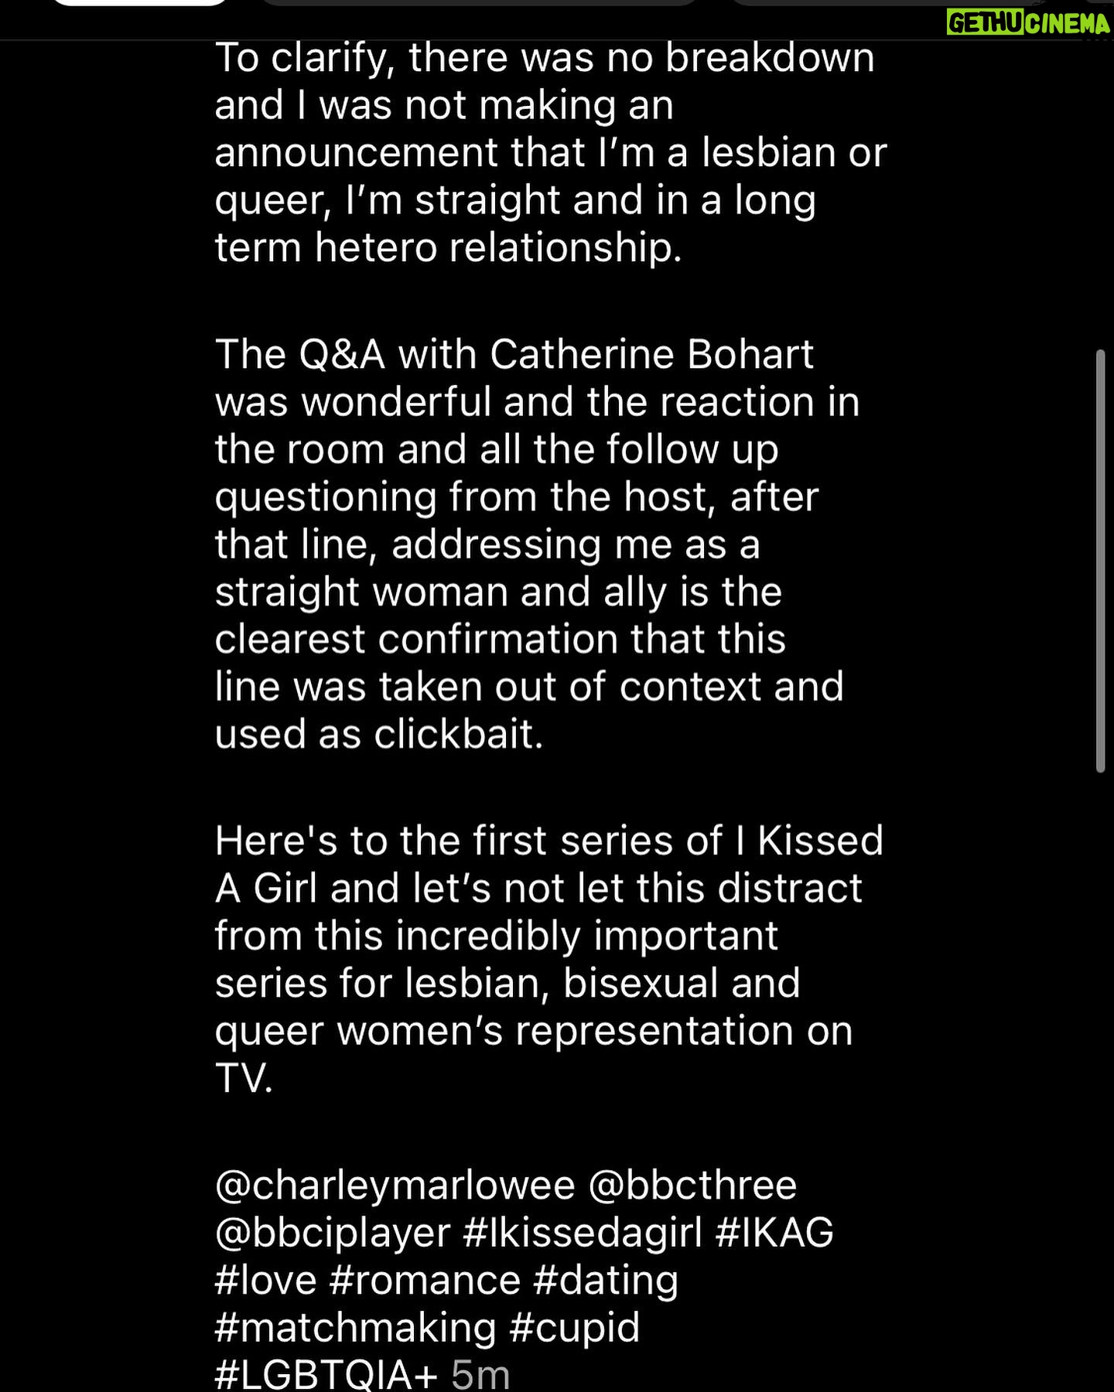
Task: Open the @bbcthree mention
Action: pos(692,1186)
